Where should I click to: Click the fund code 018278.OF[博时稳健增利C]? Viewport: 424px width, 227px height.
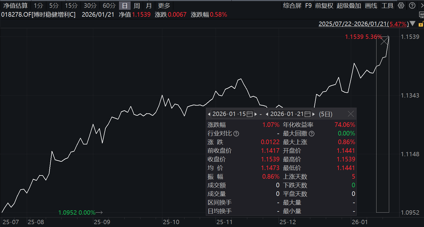point(38,15)
